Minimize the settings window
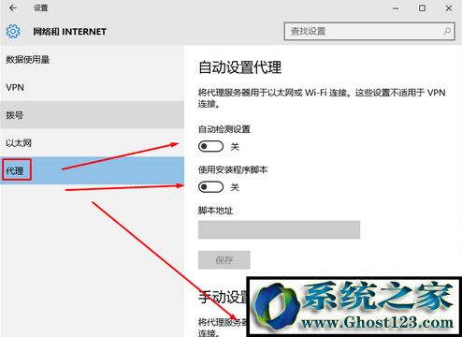The width and height of the screenshot is (462, 337). tap(396, 8)
